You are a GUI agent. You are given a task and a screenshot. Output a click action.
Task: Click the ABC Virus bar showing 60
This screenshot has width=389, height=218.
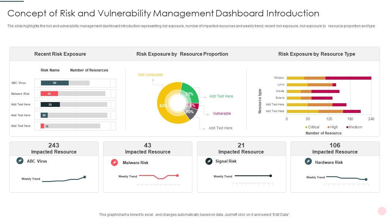click(55, 83)
